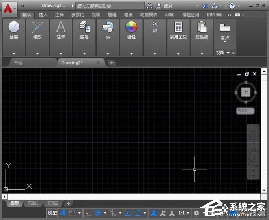This screenshot has width=269, height=220.
Task: Click the annotation scale 1:1 selector
Action: (x=183, y=213)
